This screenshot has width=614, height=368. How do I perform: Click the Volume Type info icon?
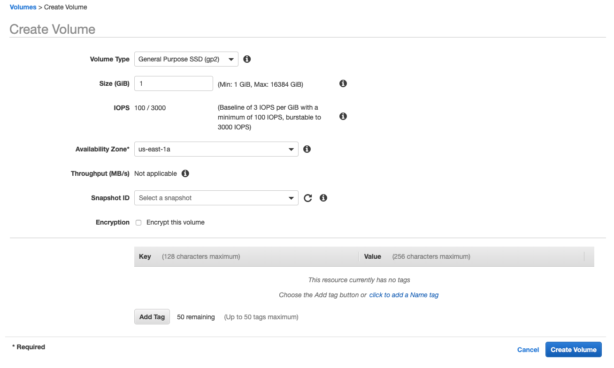247,59
